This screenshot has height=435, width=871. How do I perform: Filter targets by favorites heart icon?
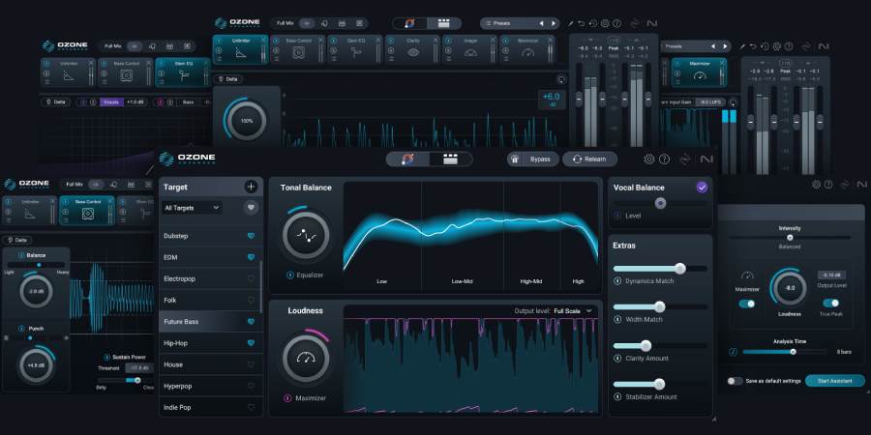click(x=251, y=208)
